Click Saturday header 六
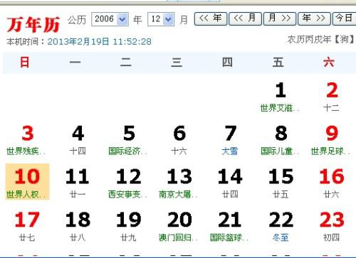Screen dimensions: 356x258 pyautogui.click(x=329, y=63)
